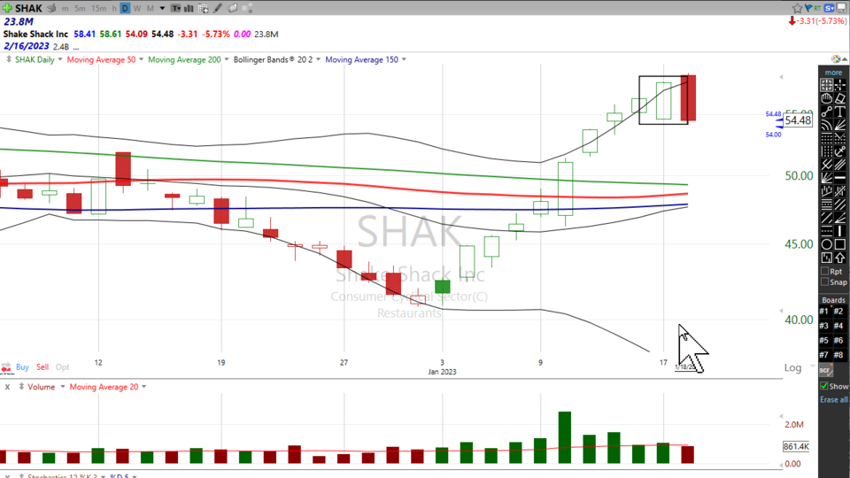This screenshot has width=850, height=478.
Task: Click the 861.4K volume value box
Action: (796, 446)
